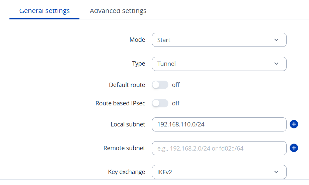Click the plus icon beside Remote subnet
309x185 pixels.
(x=294, y=148)
